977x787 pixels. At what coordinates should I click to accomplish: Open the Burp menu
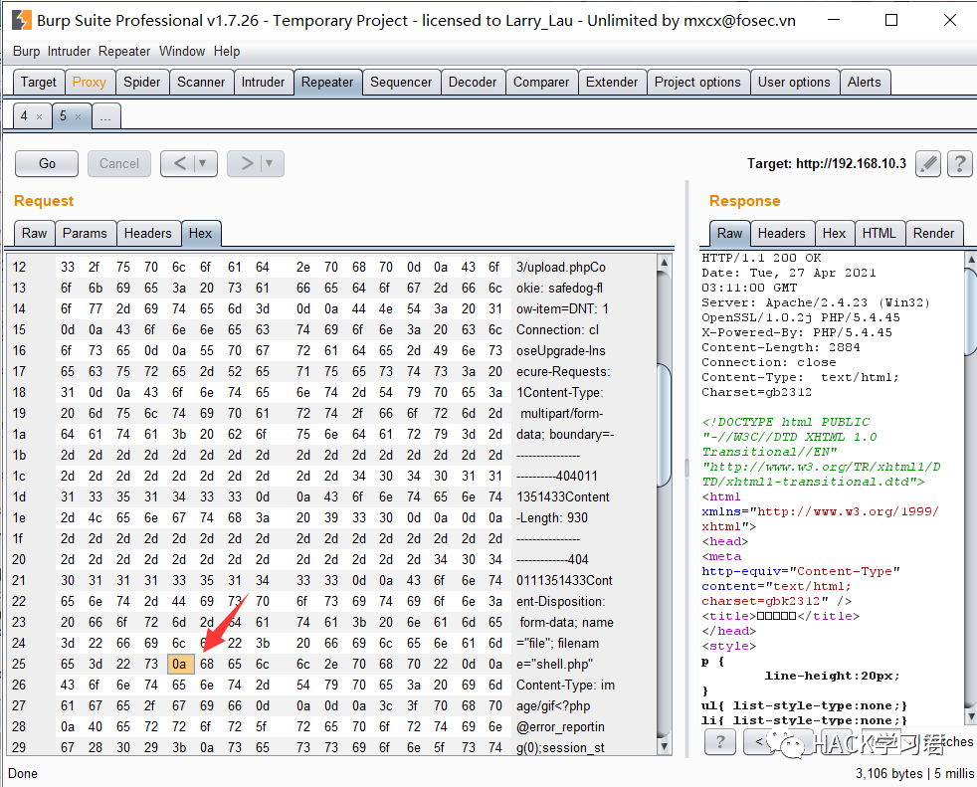tap(26, 51)
